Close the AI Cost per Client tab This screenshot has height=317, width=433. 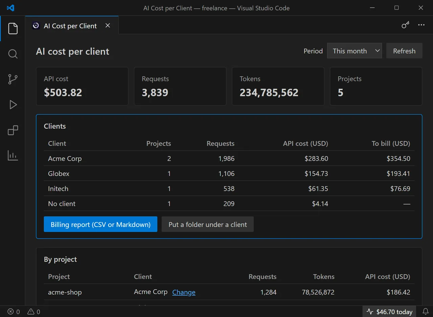coord(108,25)
